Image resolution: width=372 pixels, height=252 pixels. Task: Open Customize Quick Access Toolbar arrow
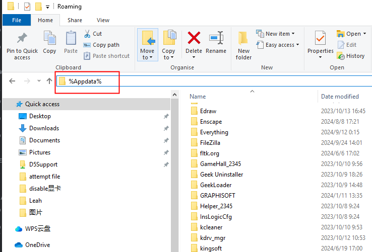(48, 7)
